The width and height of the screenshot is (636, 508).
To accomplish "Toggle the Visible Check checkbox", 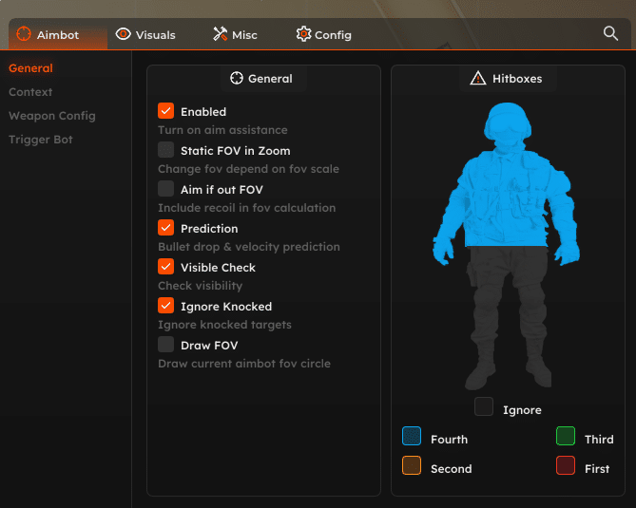I will point(166,267).
